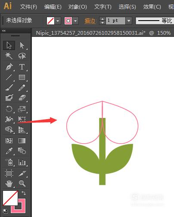Click the pink stroke swatch in control bar

click(x=68, y=21)
